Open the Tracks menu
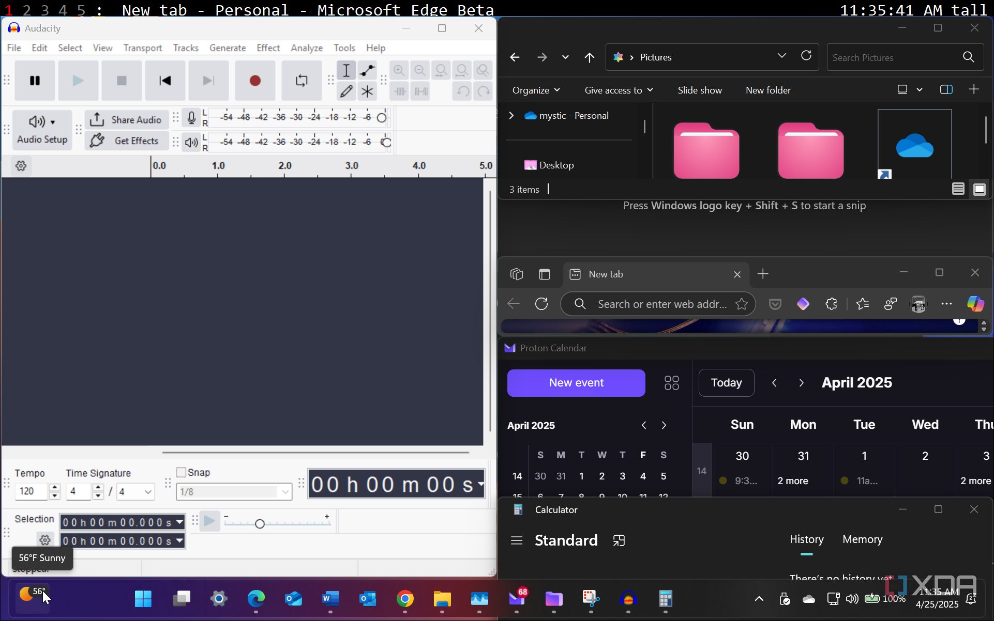Viewport: 994px width, 621px height. (186, 48)
